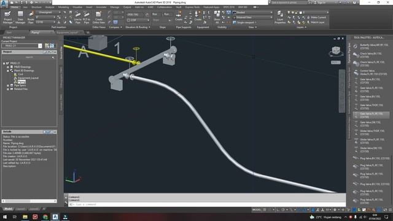The width and height of the screenshot is (393, 221).
Task: Select Control Valve palette tool
Action: point(371,72)
